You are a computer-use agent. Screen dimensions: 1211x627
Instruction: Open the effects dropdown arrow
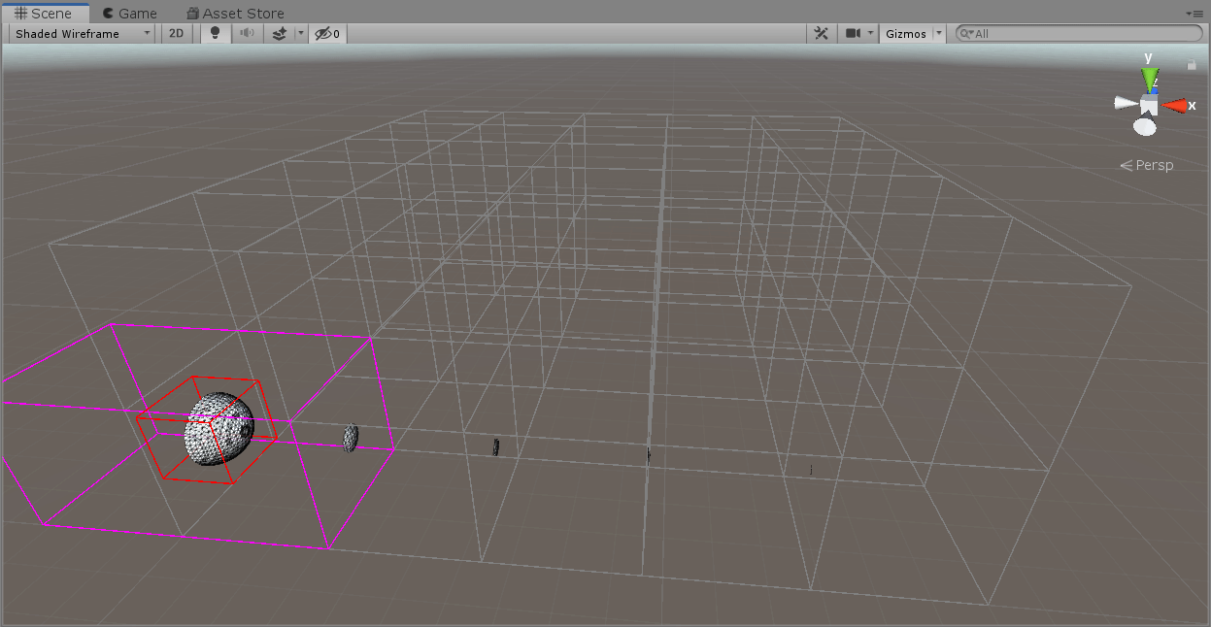pyautogui.click(x=300, y=33)
